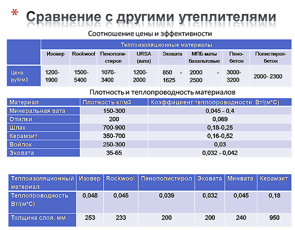Click the coefficient "0,03" for Войлок

coord(220,145)
